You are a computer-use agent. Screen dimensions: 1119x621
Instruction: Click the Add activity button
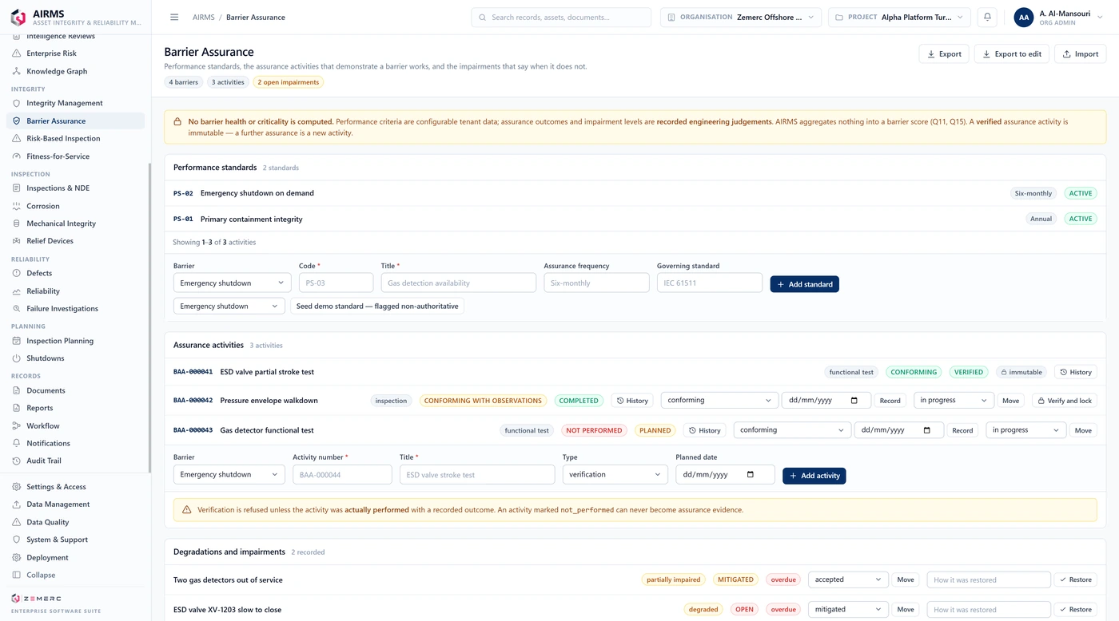[x=814, y=476]
